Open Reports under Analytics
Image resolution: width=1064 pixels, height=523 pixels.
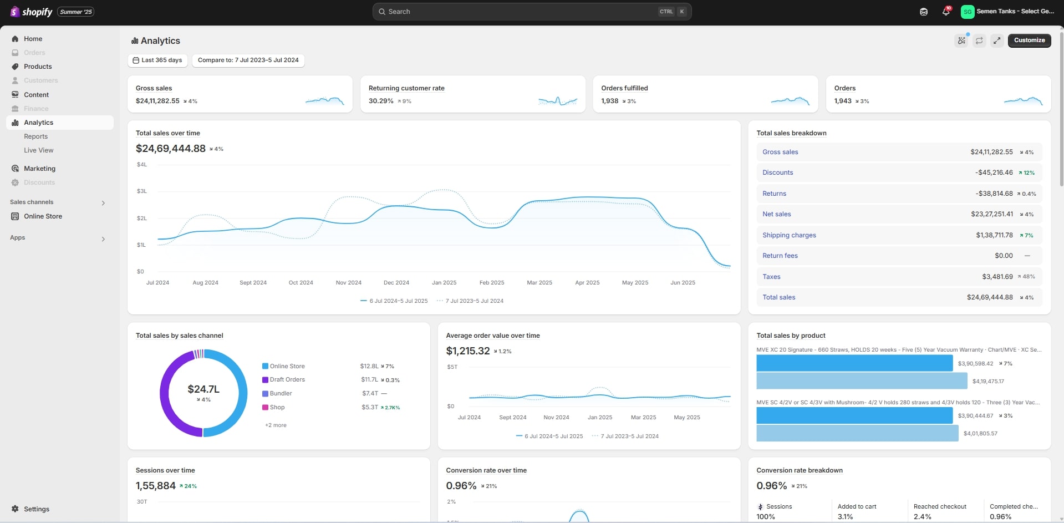(35, 136)
